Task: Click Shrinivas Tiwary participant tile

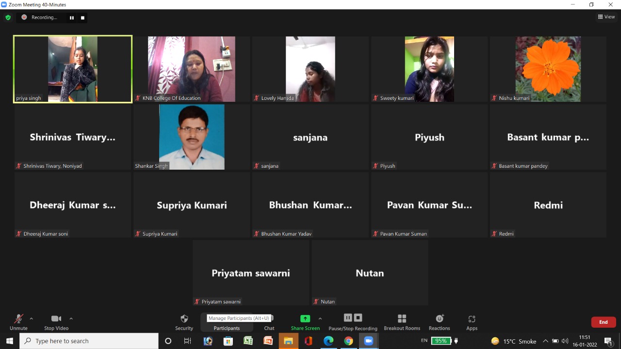Action: (73, 137)
